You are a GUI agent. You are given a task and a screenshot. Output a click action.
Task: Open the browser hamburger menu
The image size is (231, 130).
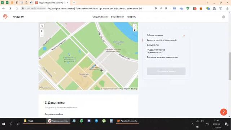(x=208, y=3)
